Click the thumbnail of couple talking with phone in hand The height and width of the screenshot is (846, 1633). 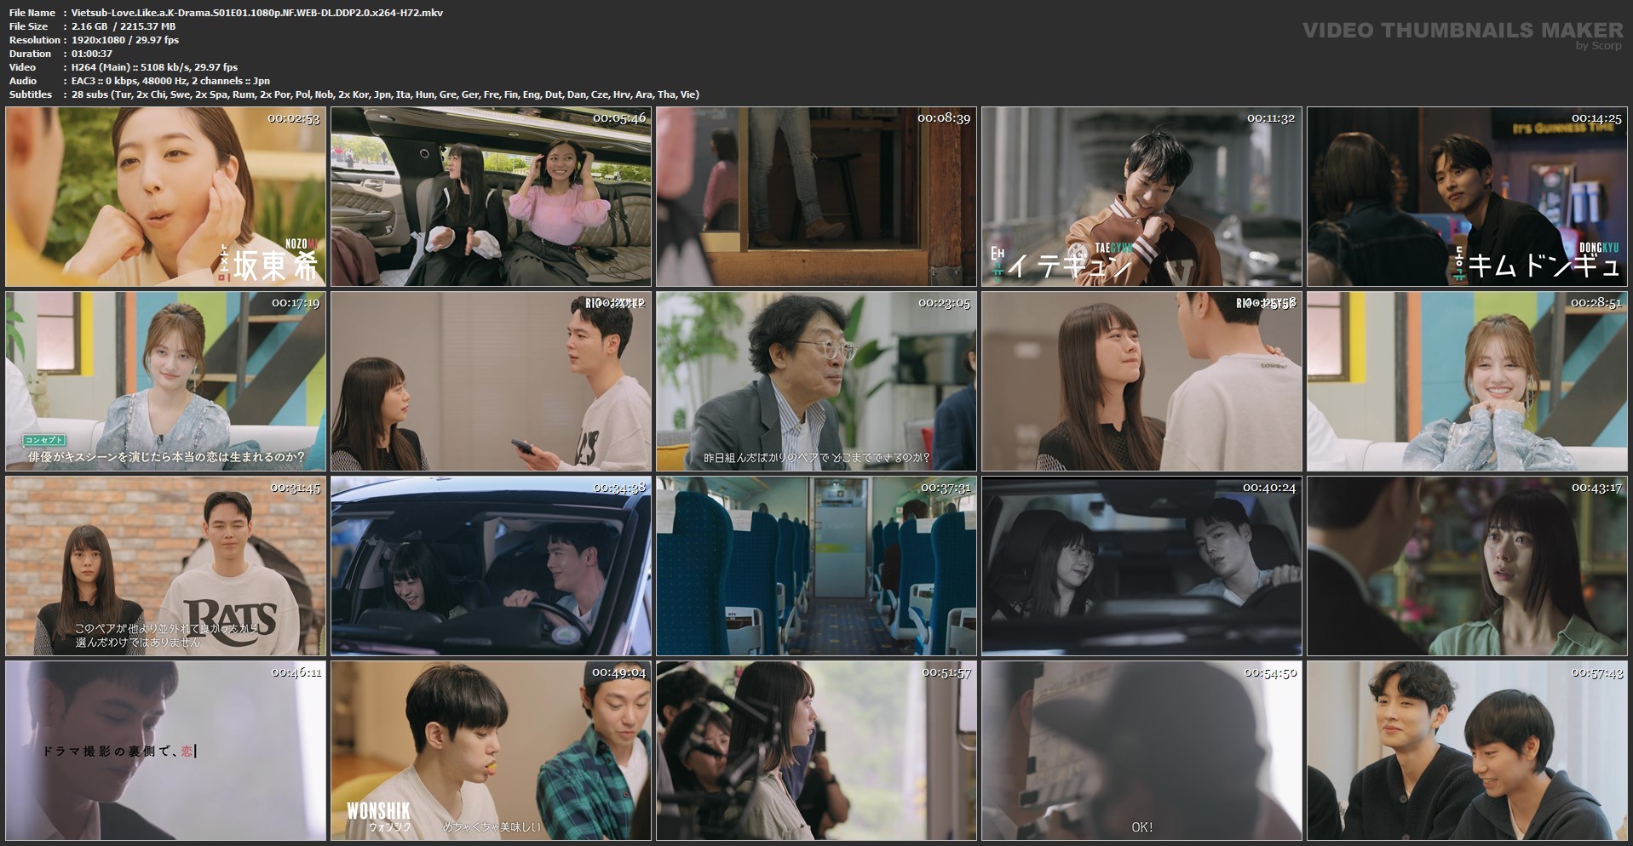pos(491,381)
